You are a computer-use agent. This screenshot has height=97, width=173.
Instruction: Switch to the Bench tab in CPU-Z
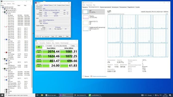[64, 5]
